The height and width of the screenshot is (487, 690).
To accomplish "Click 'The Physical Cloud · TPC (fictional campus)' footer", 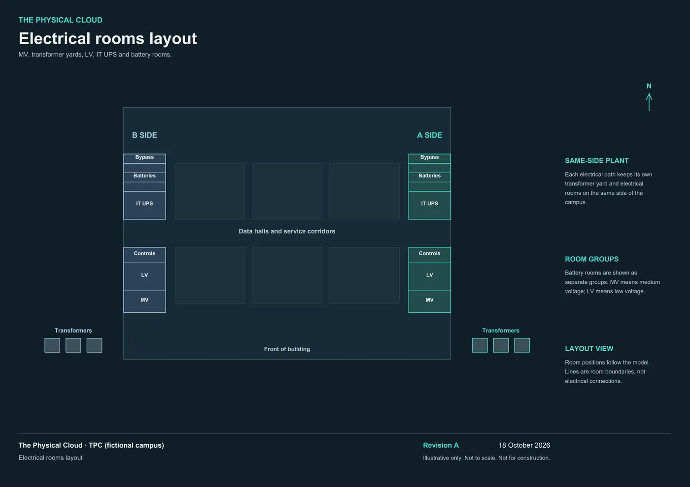I will [x=91, y=445].
